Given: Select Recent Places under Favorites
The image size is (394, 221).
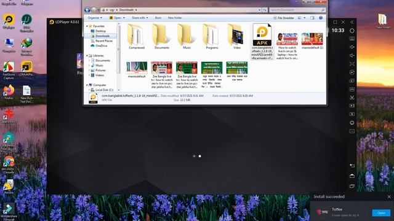Looking at the screenshot, I should point(104,41).
